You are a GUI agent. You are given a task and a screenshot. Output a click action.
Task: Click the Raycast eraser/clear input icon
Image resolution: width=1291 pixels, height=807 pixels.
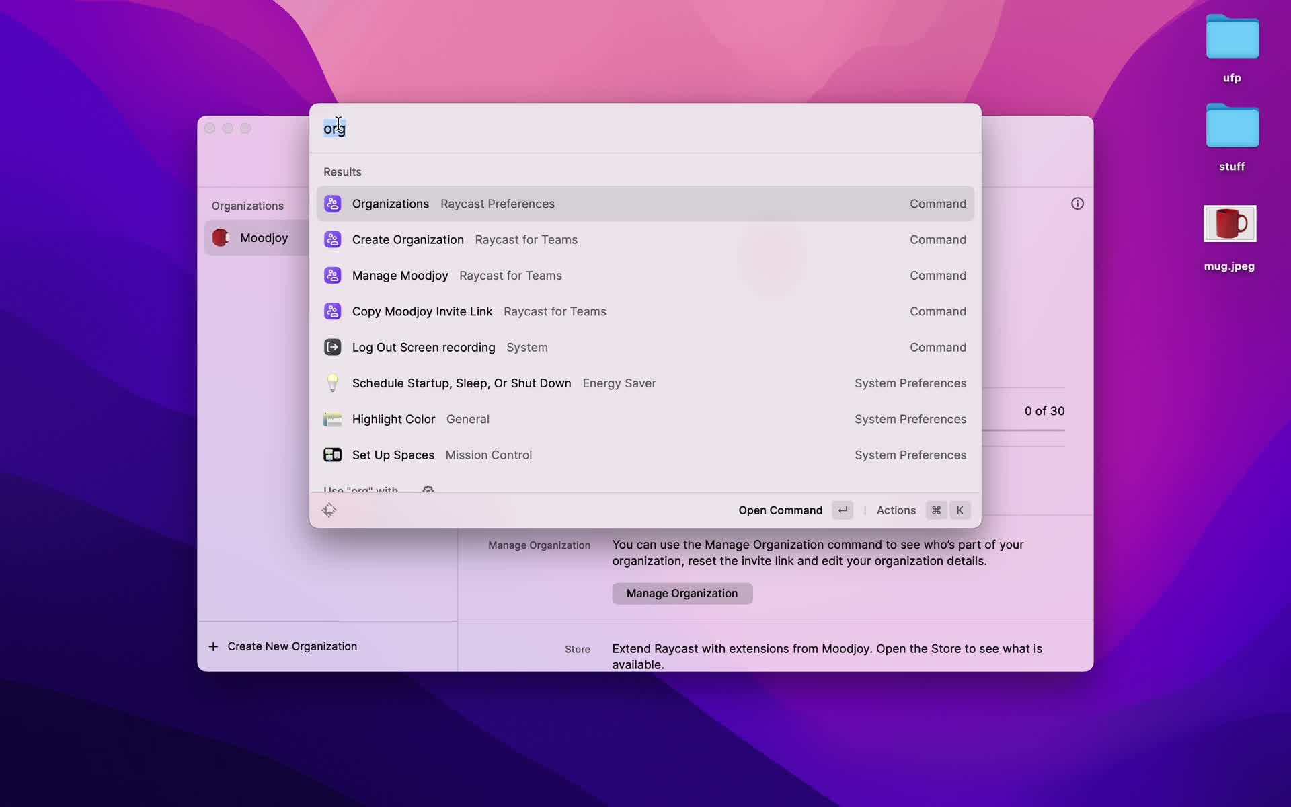(x=329, y=510)
